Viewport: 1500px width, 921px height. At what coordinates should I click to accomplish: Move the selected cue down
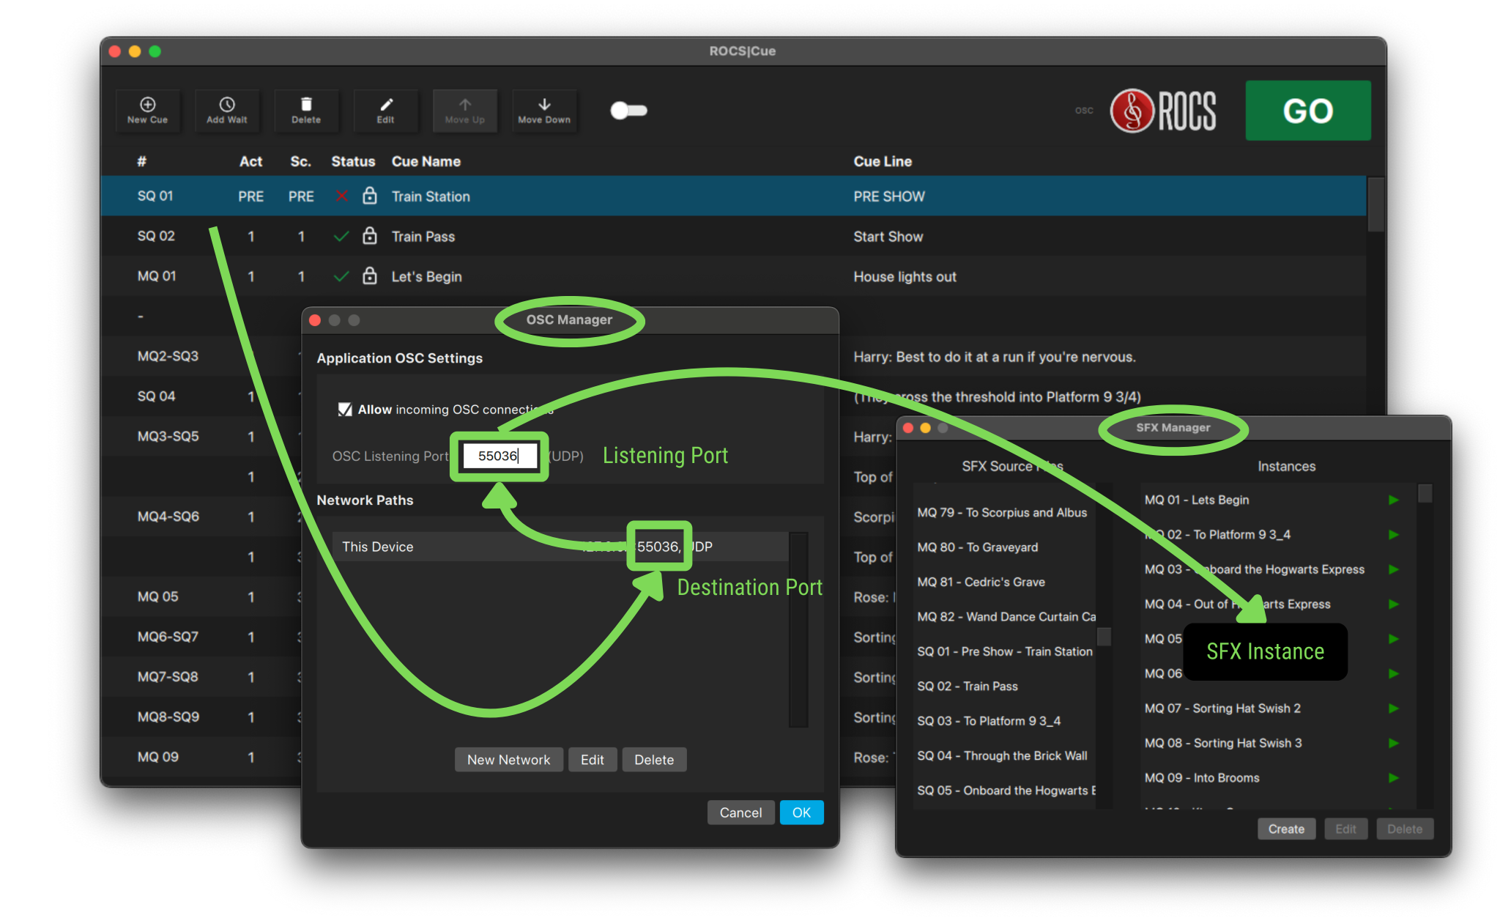coord(544,111)
